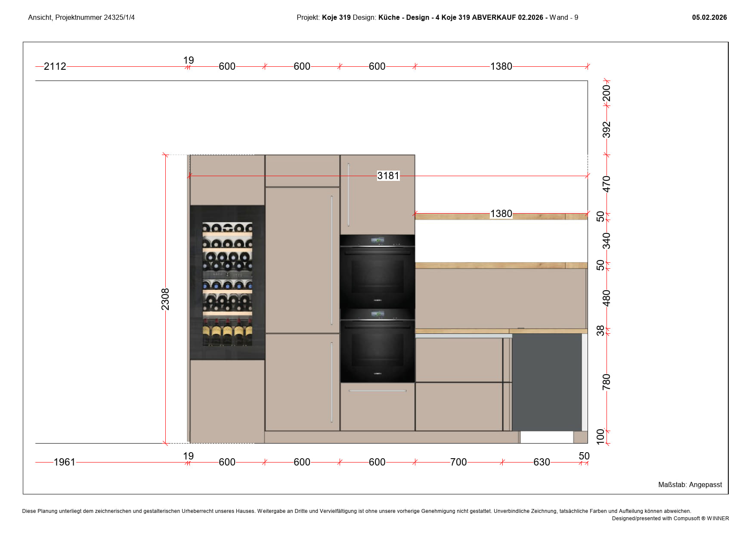This screenshot has width=755, height=534.
Task: Select the lower built-in oven
Action: pos(377,345)
